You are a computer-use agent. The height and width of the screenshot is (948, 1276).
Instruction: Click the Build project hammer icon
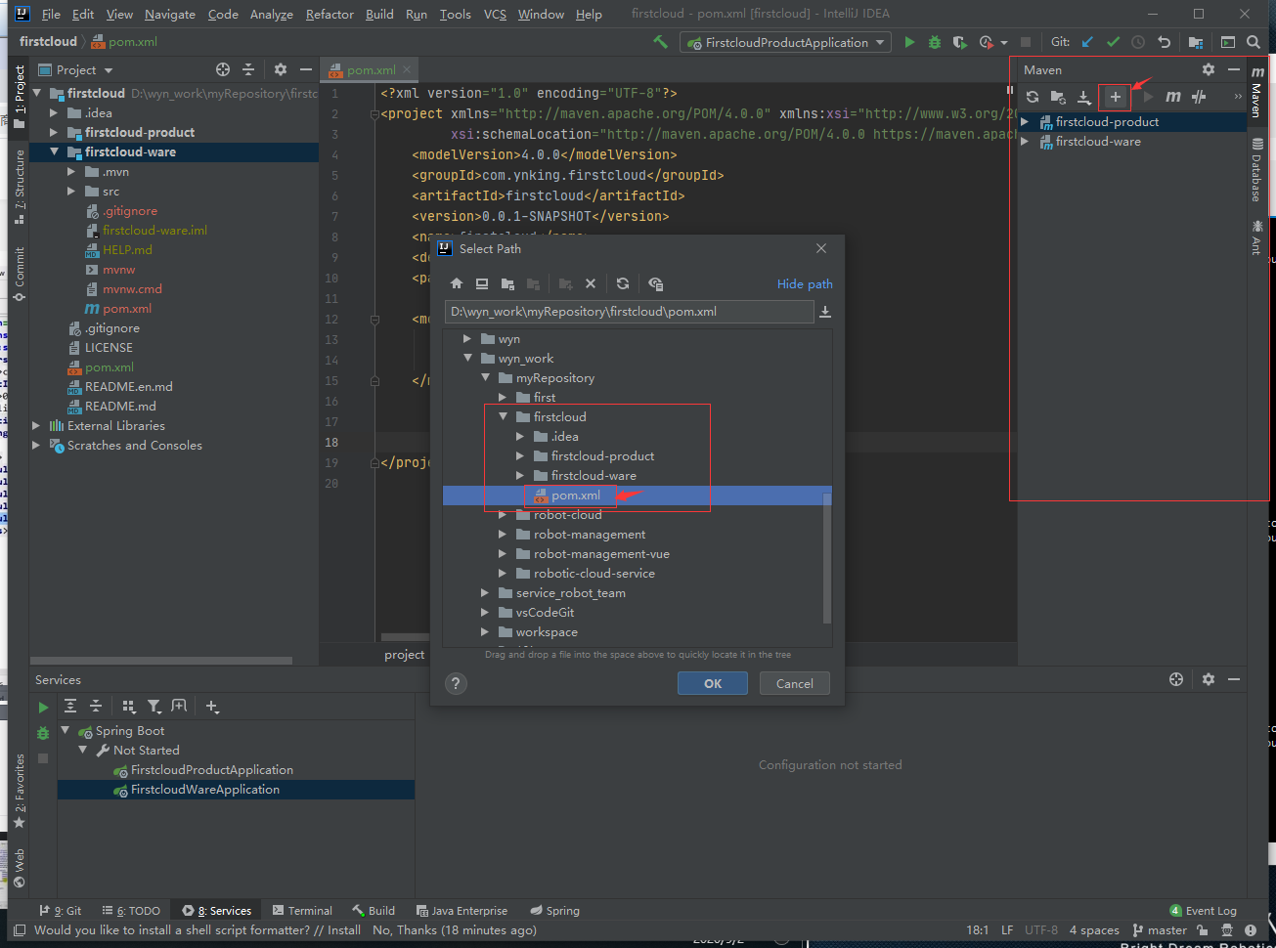pyautogui.click(x=661, y=42)
